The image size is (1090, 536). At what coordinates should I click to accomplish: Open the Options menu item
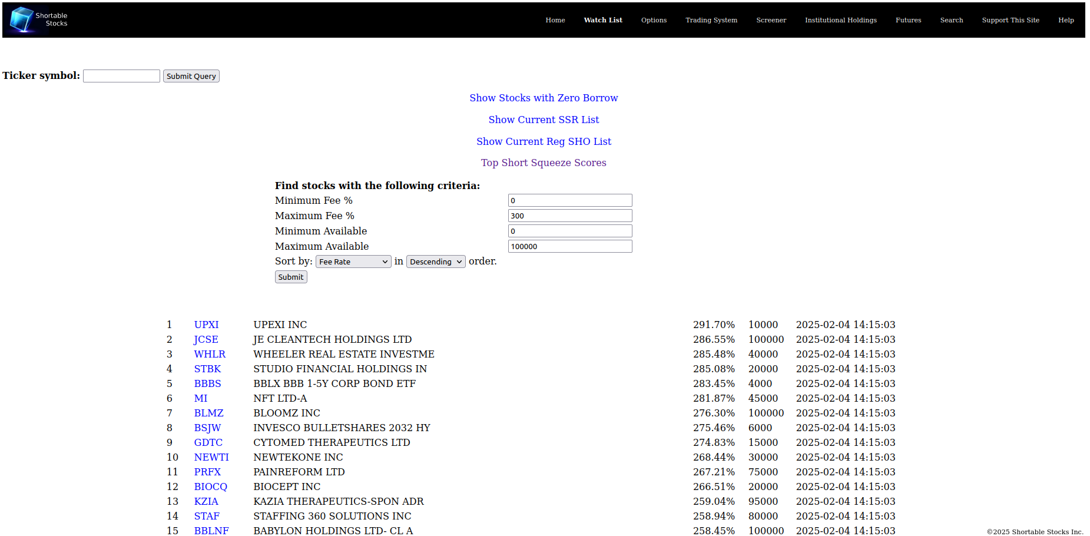click(x=654, y=20)
